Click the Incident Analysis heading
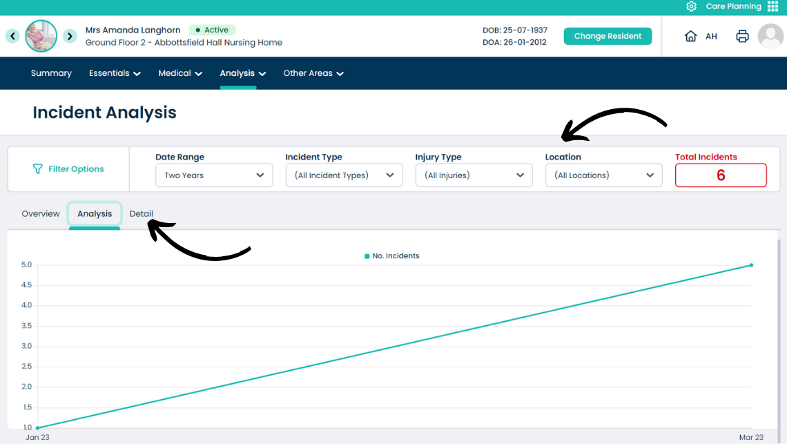 point(104,113)
